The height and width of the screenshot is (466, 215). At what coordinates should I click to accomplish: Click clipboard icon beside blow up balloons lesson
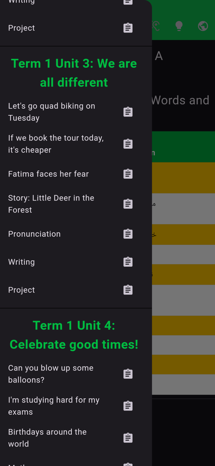(x=128, y=374)
